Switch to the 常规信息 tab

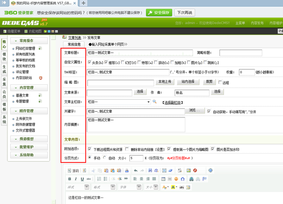(x=74, y=44)
